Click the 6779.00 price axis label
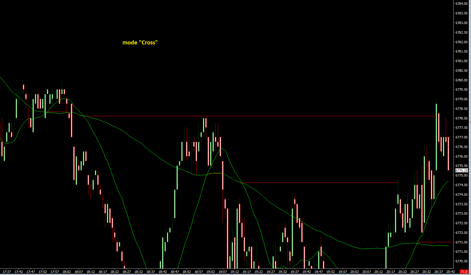 pos(461,99)
